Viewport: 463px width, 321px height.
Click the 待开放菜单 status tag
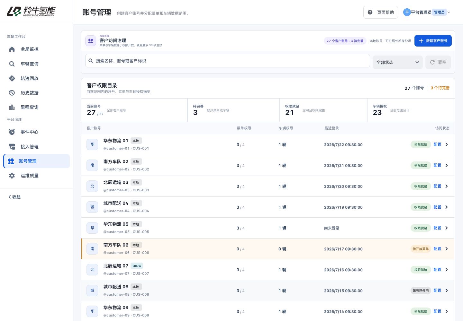(421, 249)
